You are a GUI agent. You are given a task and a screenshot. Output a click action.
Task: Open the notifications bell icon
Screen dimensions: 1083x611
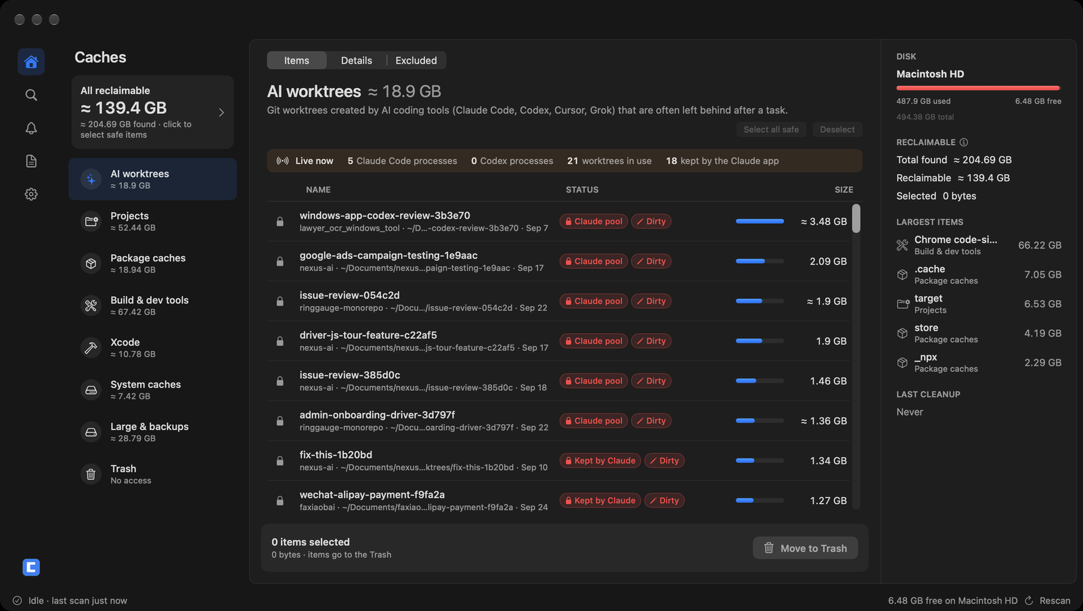tap(31, 128)
